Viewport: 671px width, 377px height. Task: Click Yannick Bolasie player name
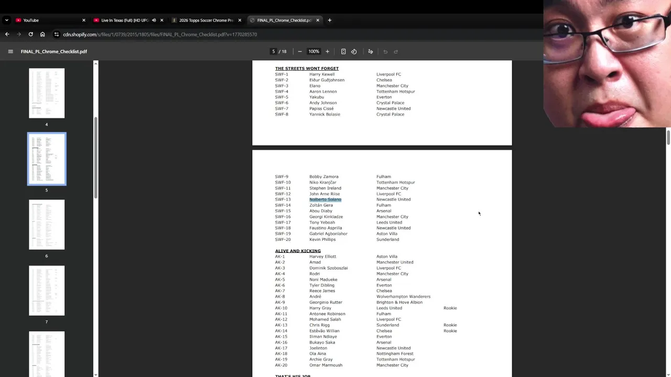coord(324,114)
